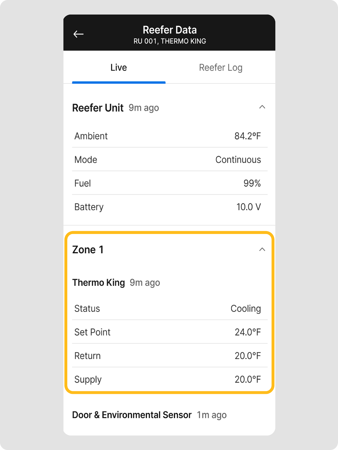
Task: Select the Fuel 99% row
Action: tap(169, 183)
